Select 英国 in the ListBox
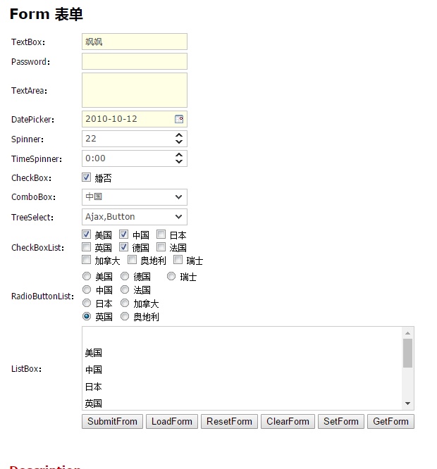This screenshot has height=469, width=437. click(x=242, y=404)
